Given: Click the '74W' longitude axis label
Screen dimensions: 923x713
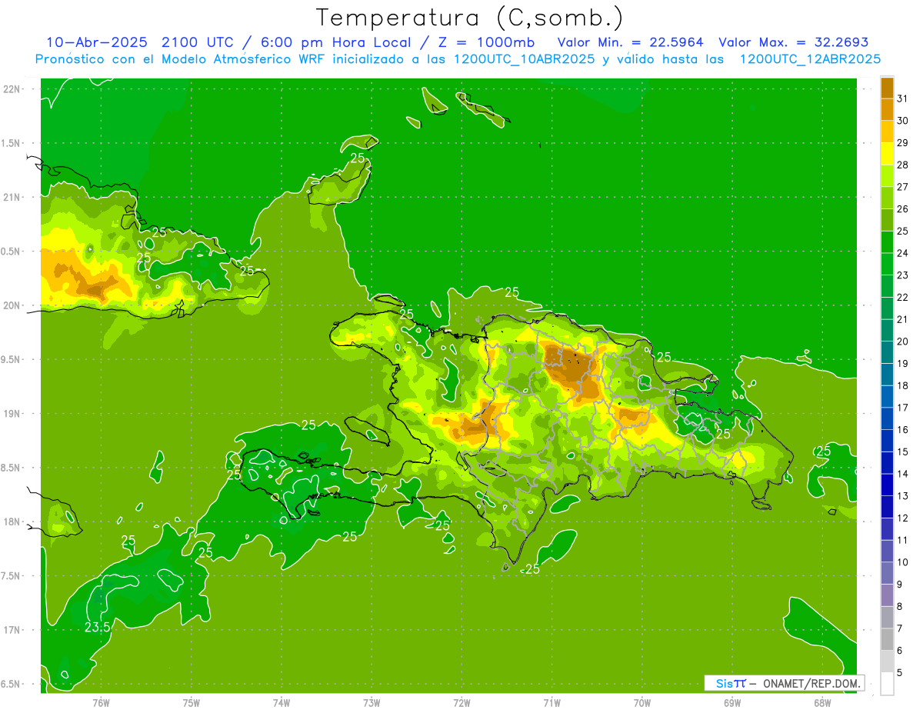Looking at the screenshot, I should [x=282, y=703].
